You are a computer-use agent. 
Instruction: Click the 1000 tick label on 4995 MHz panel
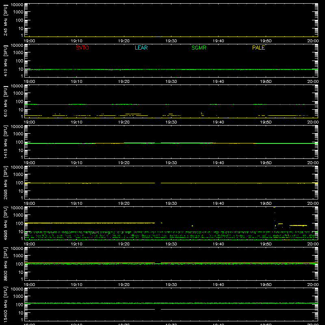click(18, 215)
